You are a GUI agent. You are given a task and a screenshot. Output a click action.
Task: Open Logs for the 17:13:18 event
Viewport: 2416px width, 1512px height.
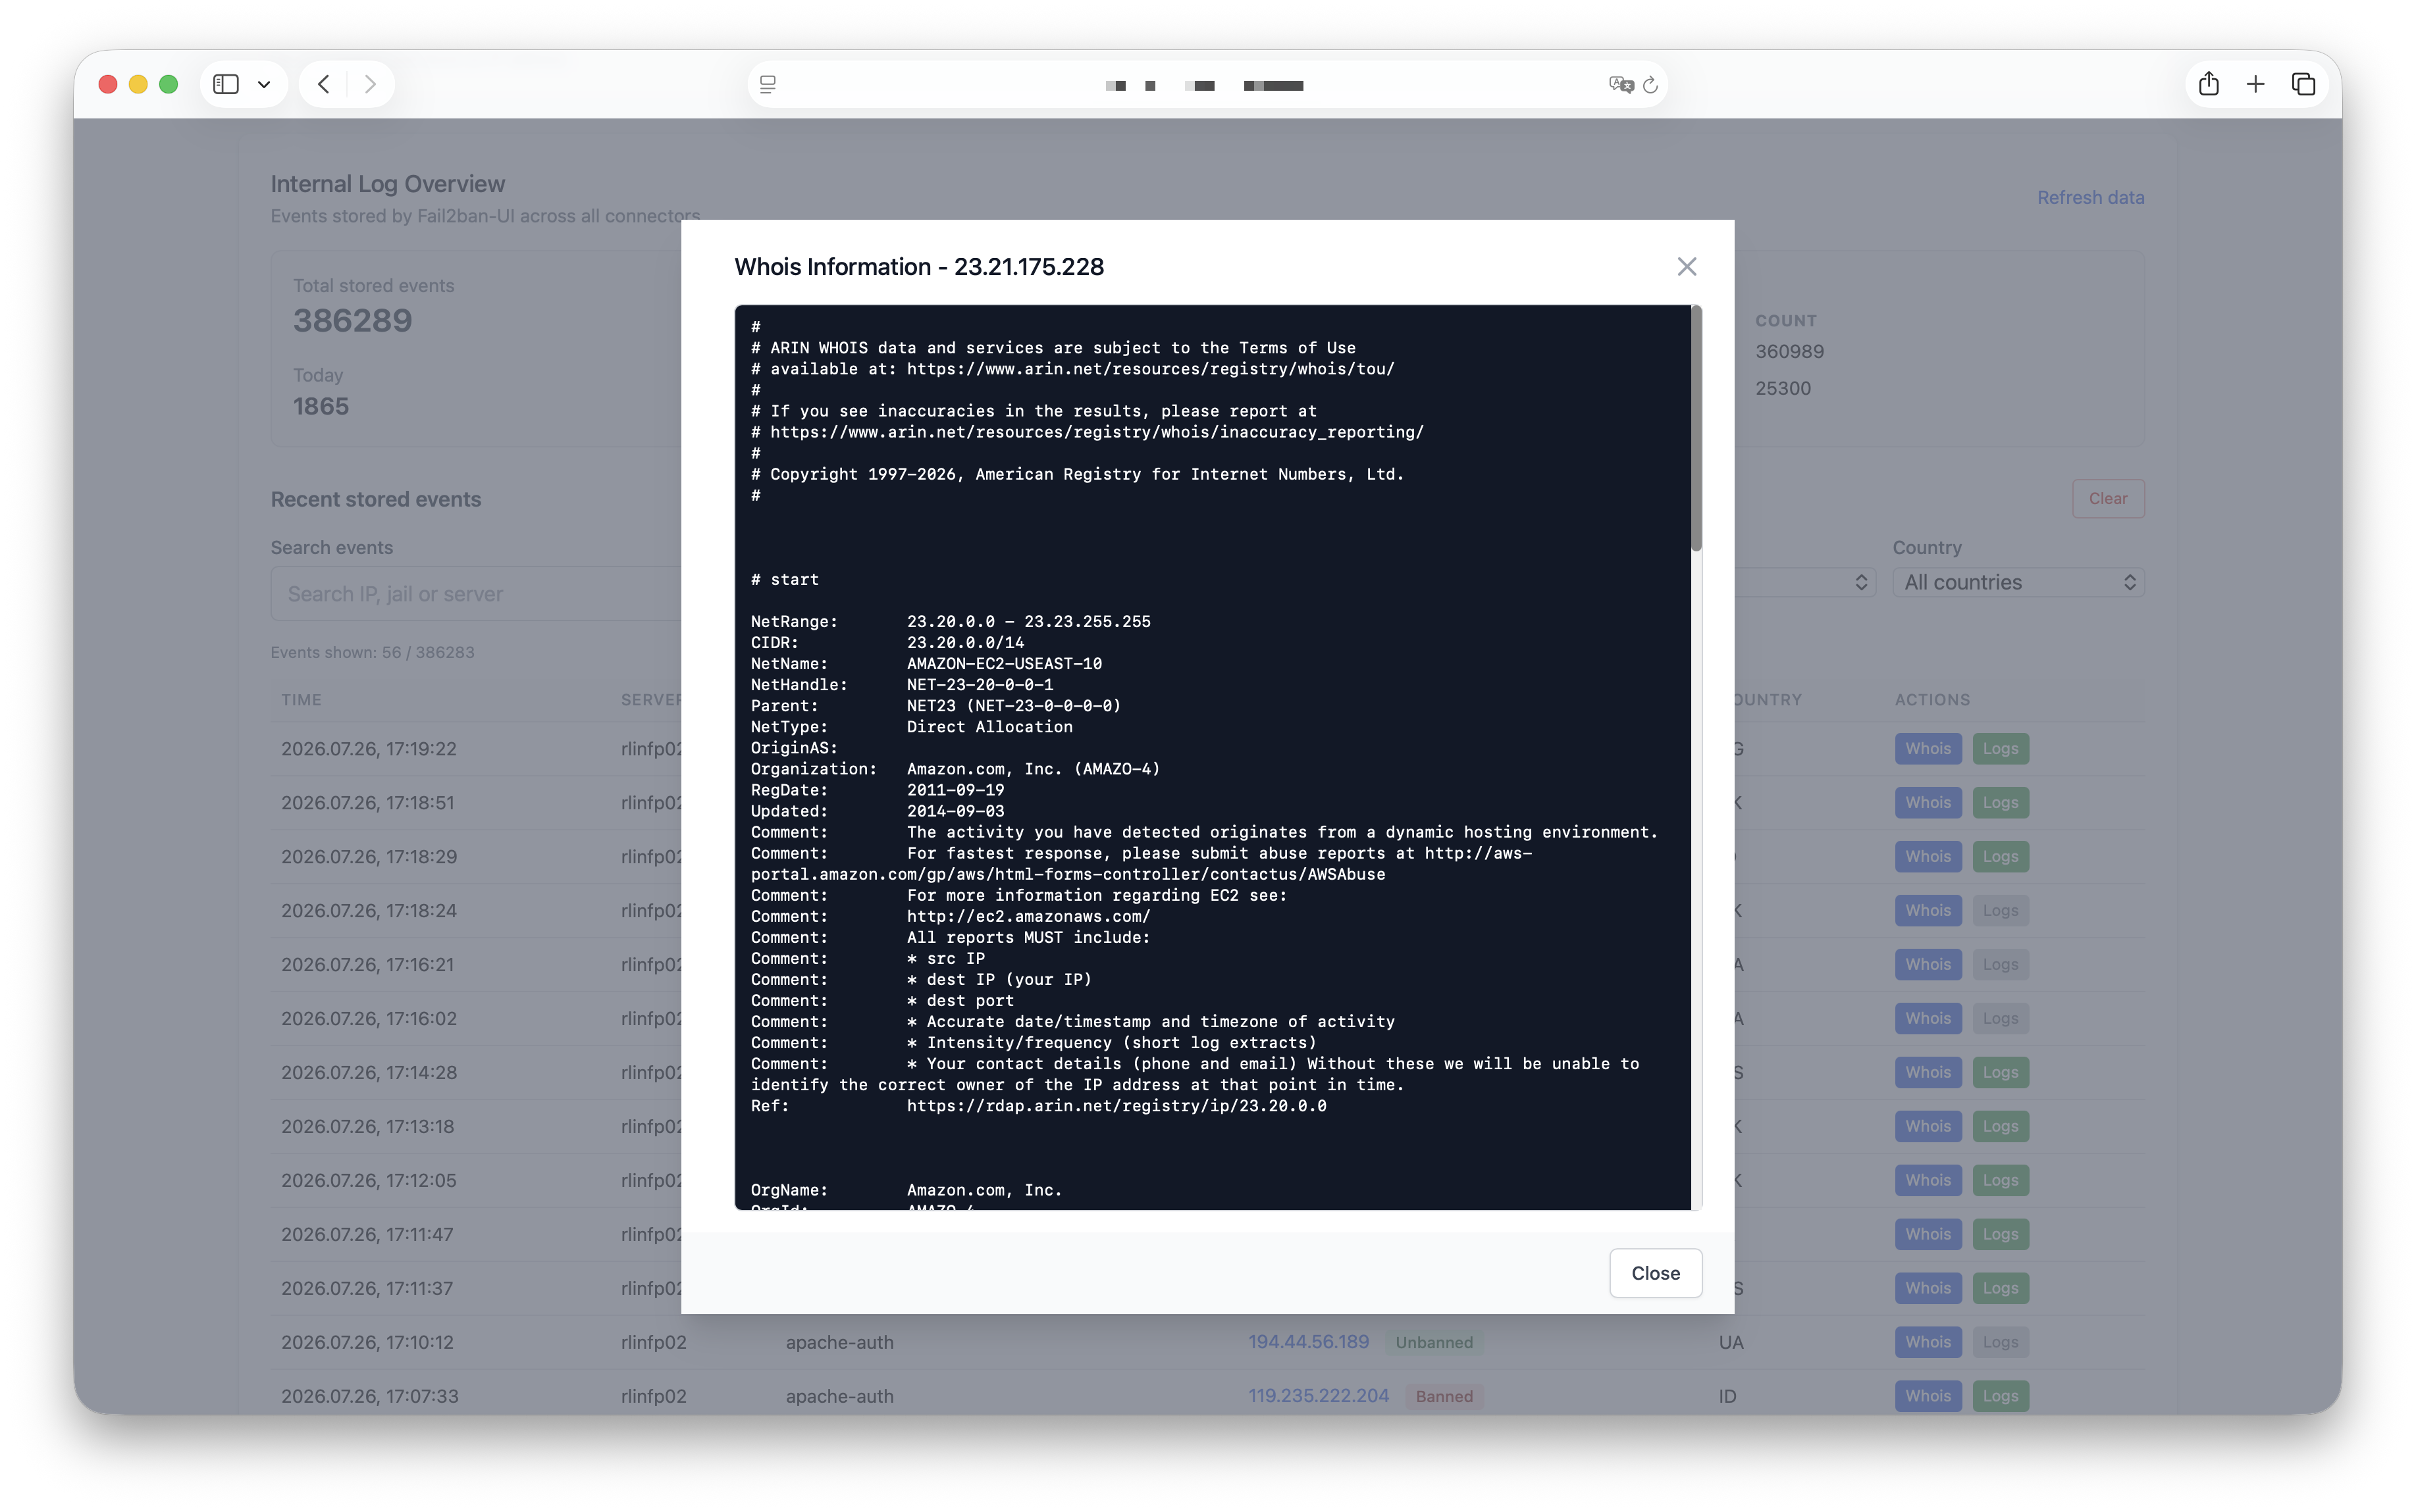(2001, 1126)
